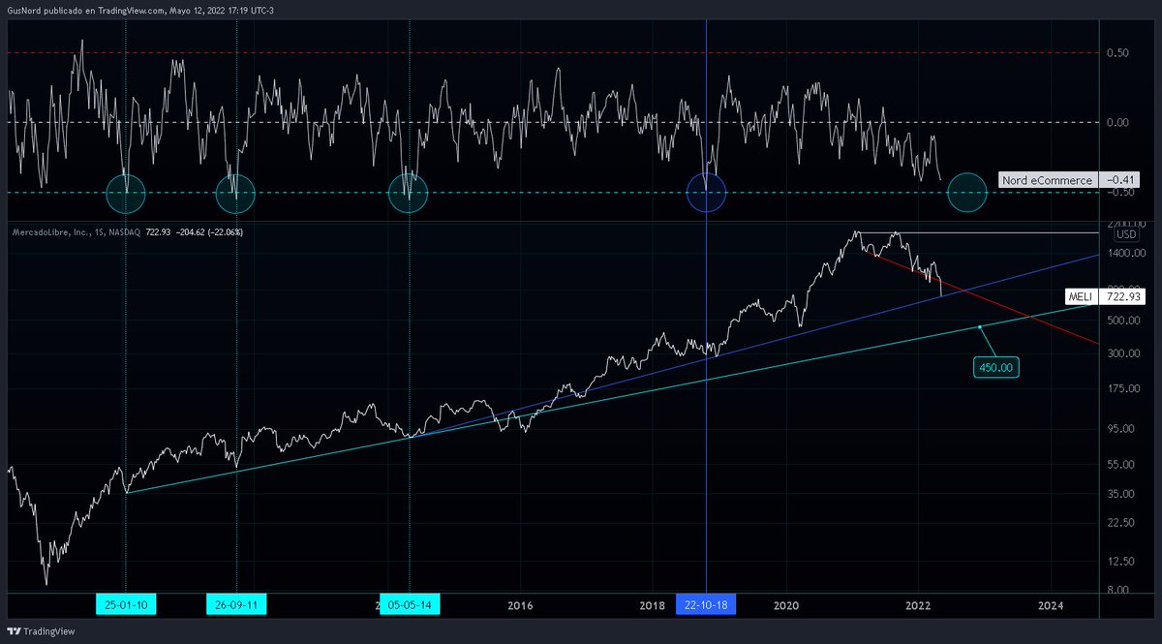Image resolution: width=1162 pixels, height=644 pixels.
Task: Select the 722.93 last price label
Action: (x=1123, y=296)
